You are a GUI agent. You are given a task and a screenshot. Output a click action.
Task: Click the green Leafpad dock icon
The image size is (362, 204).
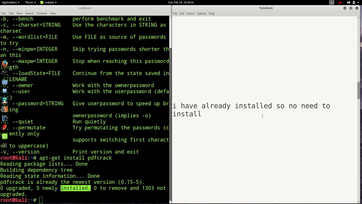point(5,137)
